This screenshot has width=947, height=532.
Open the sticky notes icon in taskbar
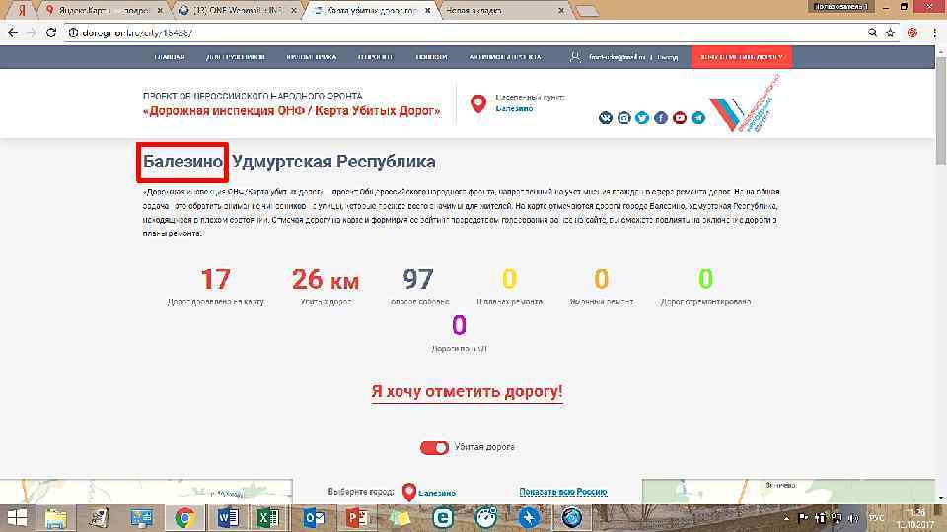[400, 518]
